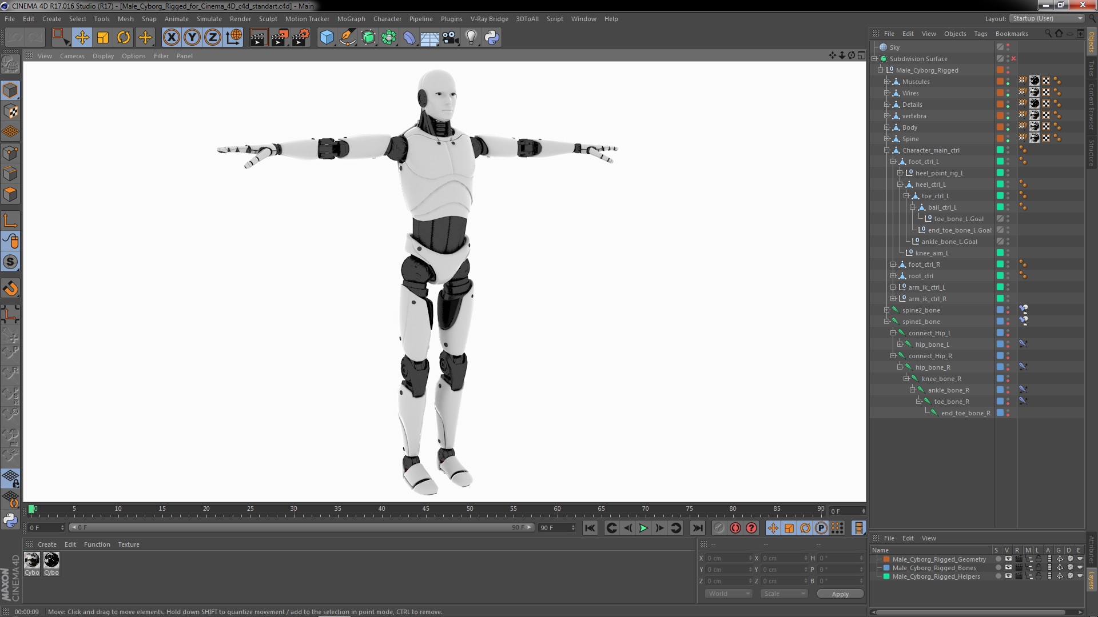The width and height of the screenshot is (1098, 617).
Task: Go to start of animation
Action: (590, 528)
